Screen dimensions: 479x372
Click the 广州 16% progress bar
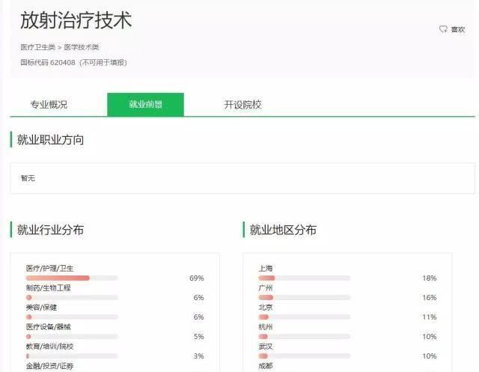(x=305, y=297)
